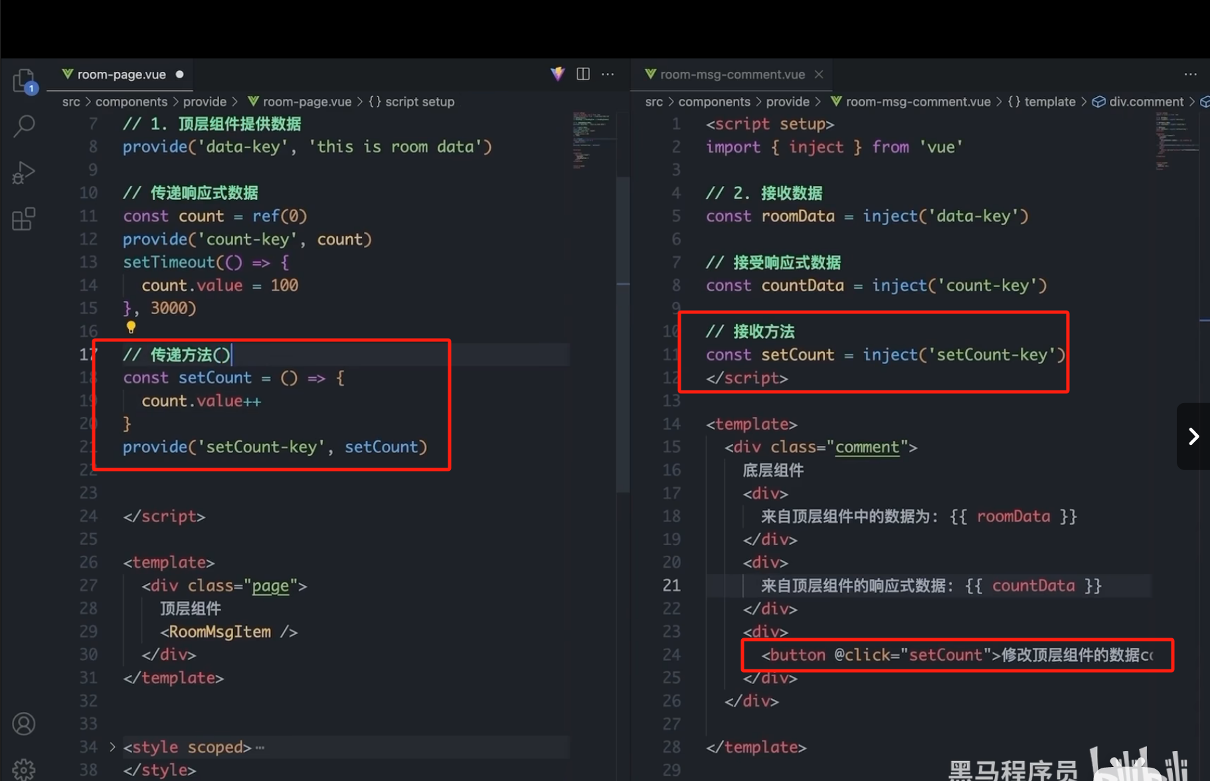The width and height of the screenshot is (1210, 781).
Task: Open the Accounts menu icon
Action: (x=24, y=724)
